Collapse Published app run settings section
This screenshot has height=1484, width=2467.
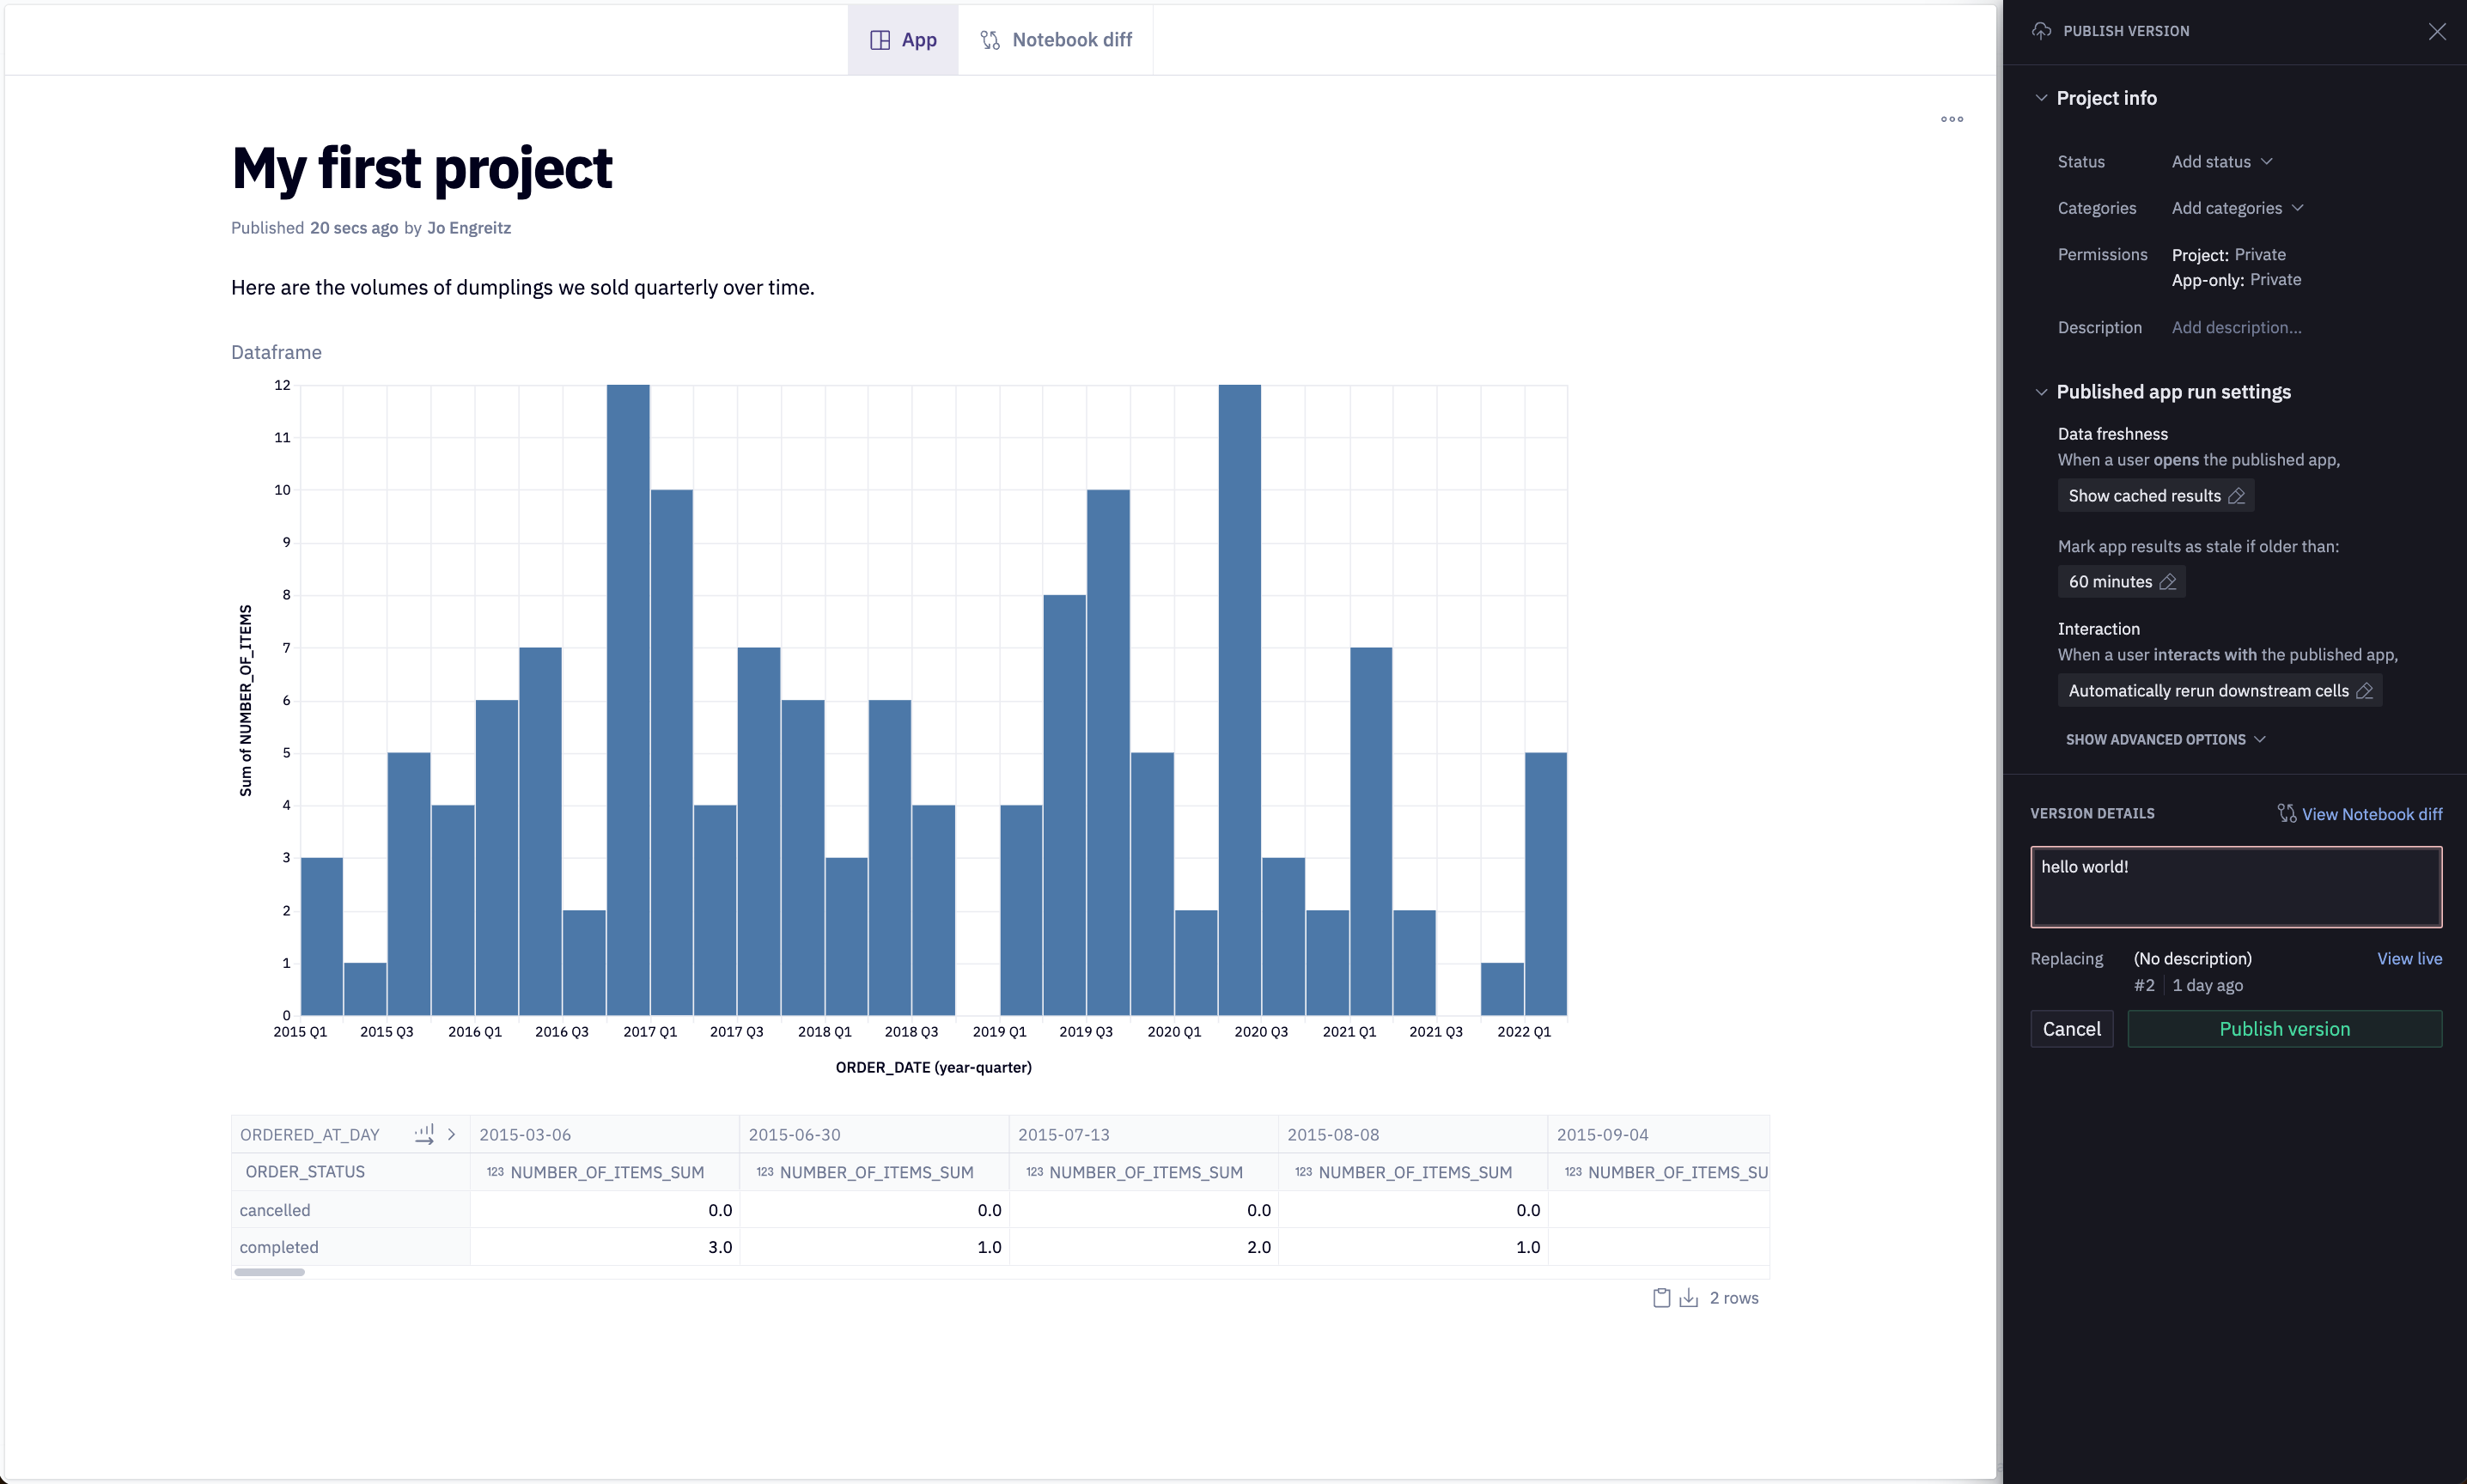(2041, 392)
